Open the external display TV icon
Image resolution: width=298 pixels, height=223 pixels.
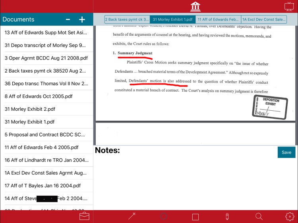[x=289, y=6]
